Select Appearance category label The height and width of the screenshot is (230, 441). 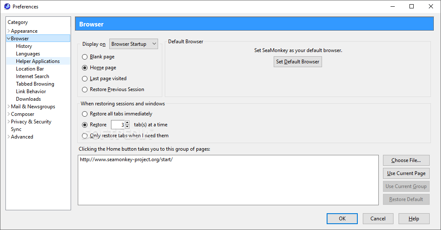[24, 31]
